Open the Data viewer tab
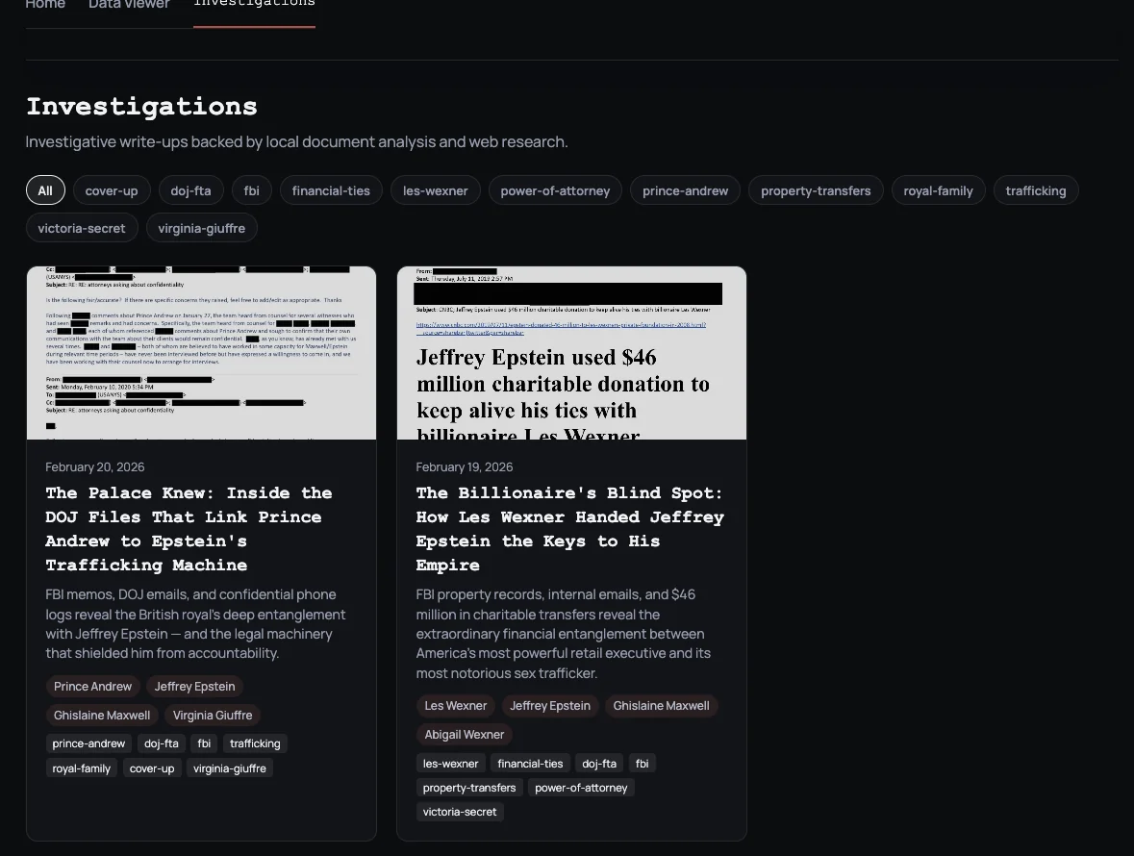This screenshot has width=1134, height=856. (129, 6)
